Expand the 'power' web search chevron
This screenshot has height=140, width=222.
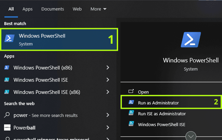pyautogui.click(x=108, y=115)
